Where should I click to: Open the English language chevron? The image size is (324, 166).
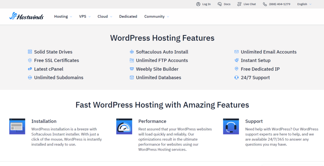tap(310, 4)
